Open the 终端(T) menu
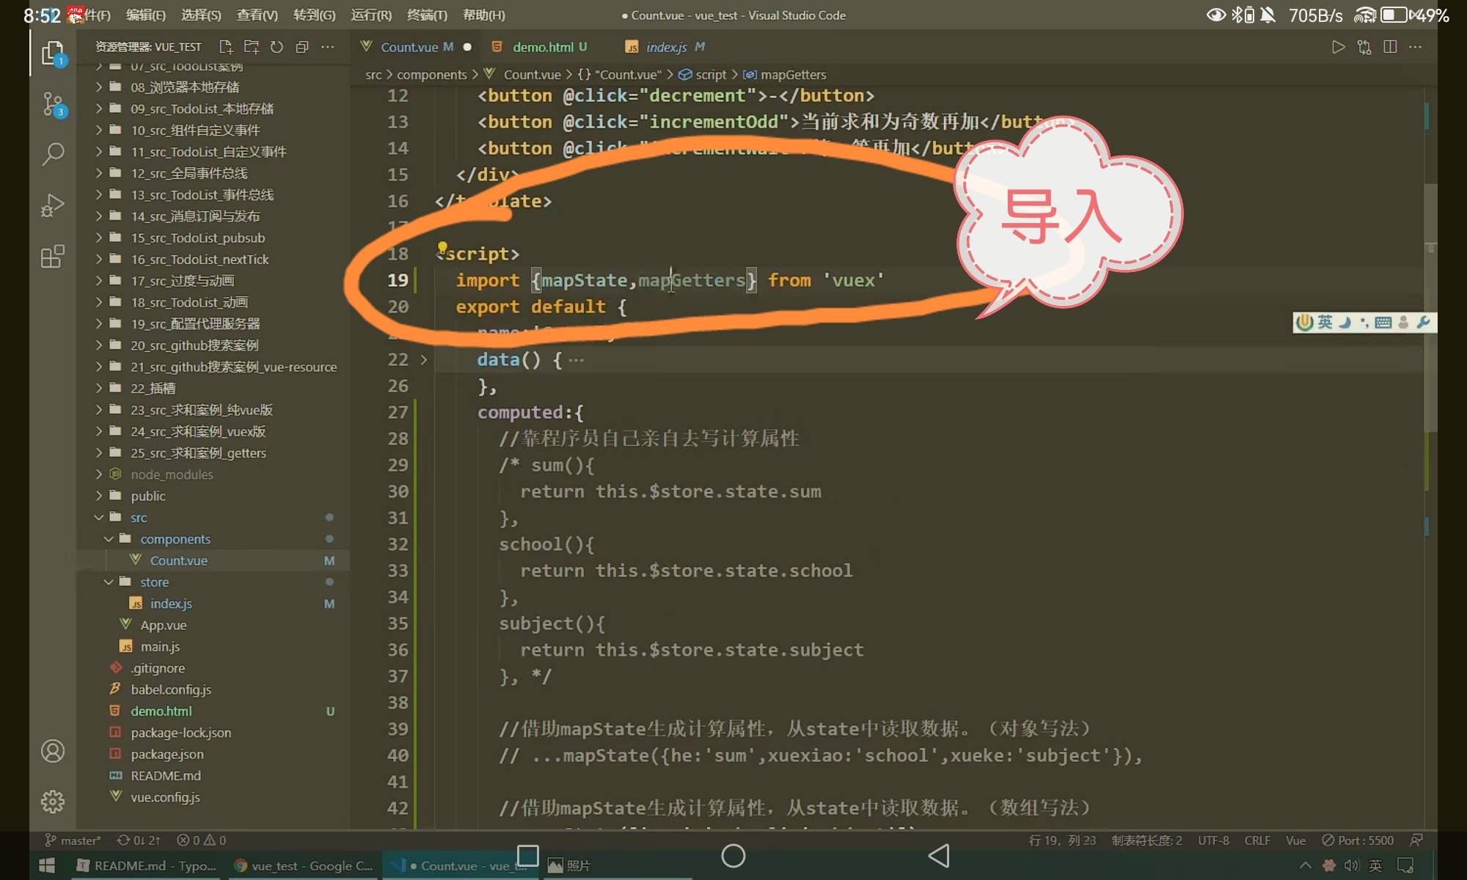This screenshot has height=880, width=1467. pyautogui.click(x=427, y=15)
